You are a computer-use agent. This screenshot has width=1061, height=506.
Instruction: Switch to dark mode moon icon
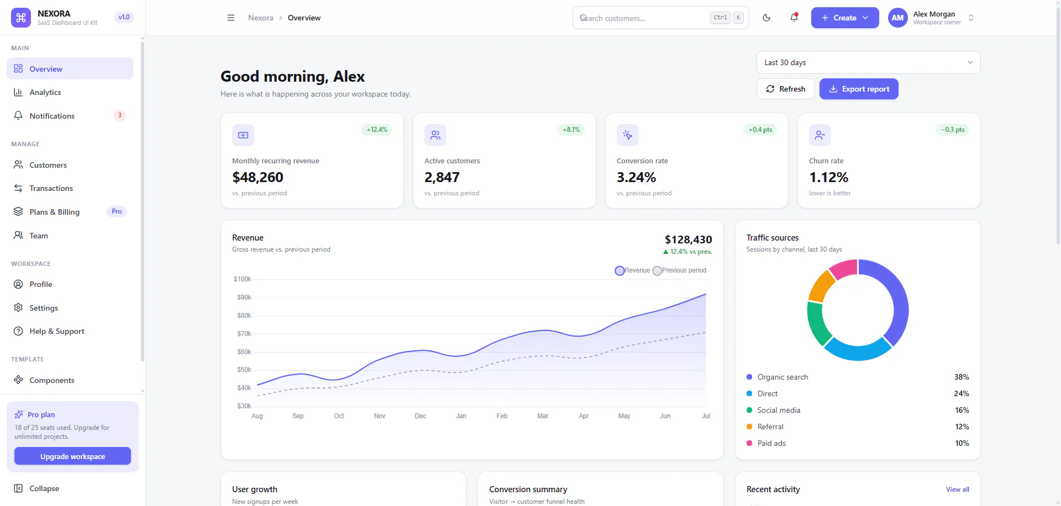coord(766,18)
